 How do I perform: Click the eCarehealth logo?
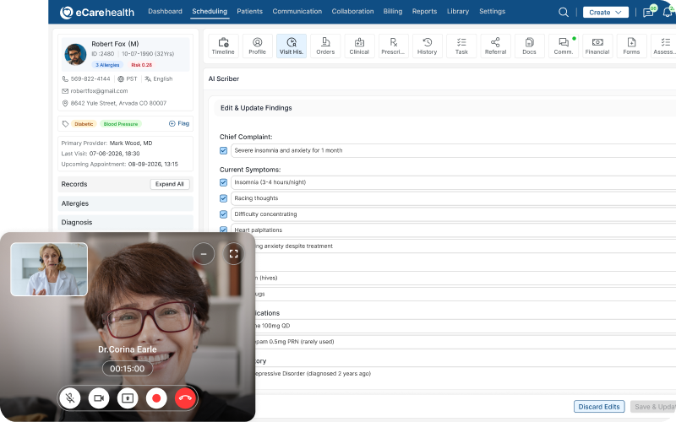[x=97, y=13]
